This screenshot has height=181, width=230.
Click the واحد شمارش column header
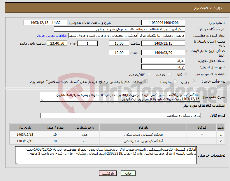[x=85, y=128]
